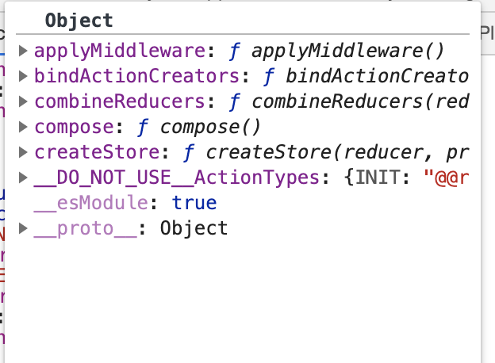Click the Object popup header title
Screen dimensions: 495x363
click(79, 21)
